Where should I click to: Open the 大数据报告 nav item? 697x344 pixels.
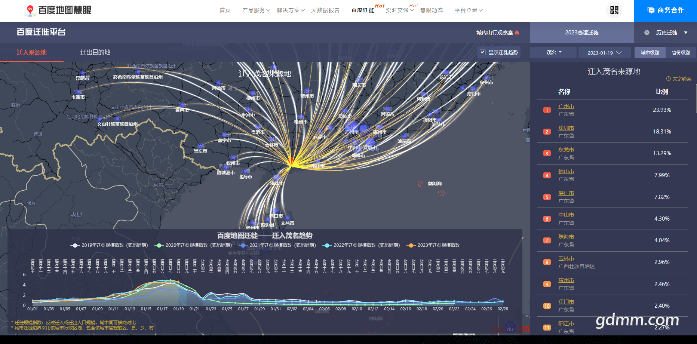coord(325,10)
